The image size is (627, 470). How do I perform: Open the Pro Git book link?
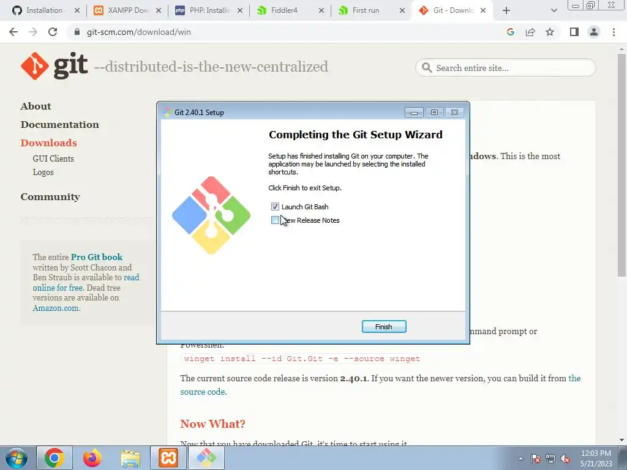pyautogui.click(x=96, y=257)
